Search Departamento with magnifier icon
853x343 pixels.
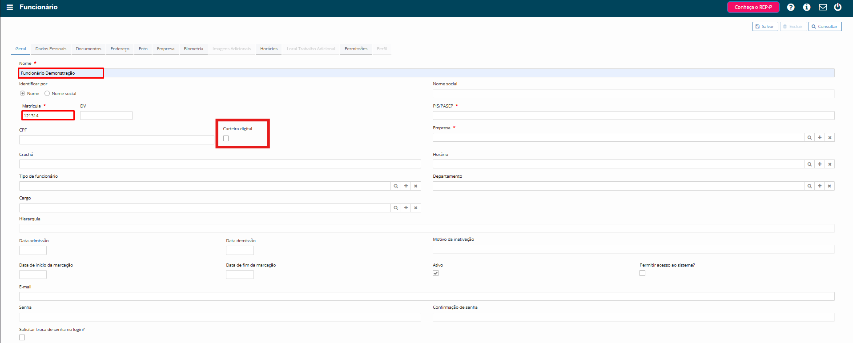(809, 186)
